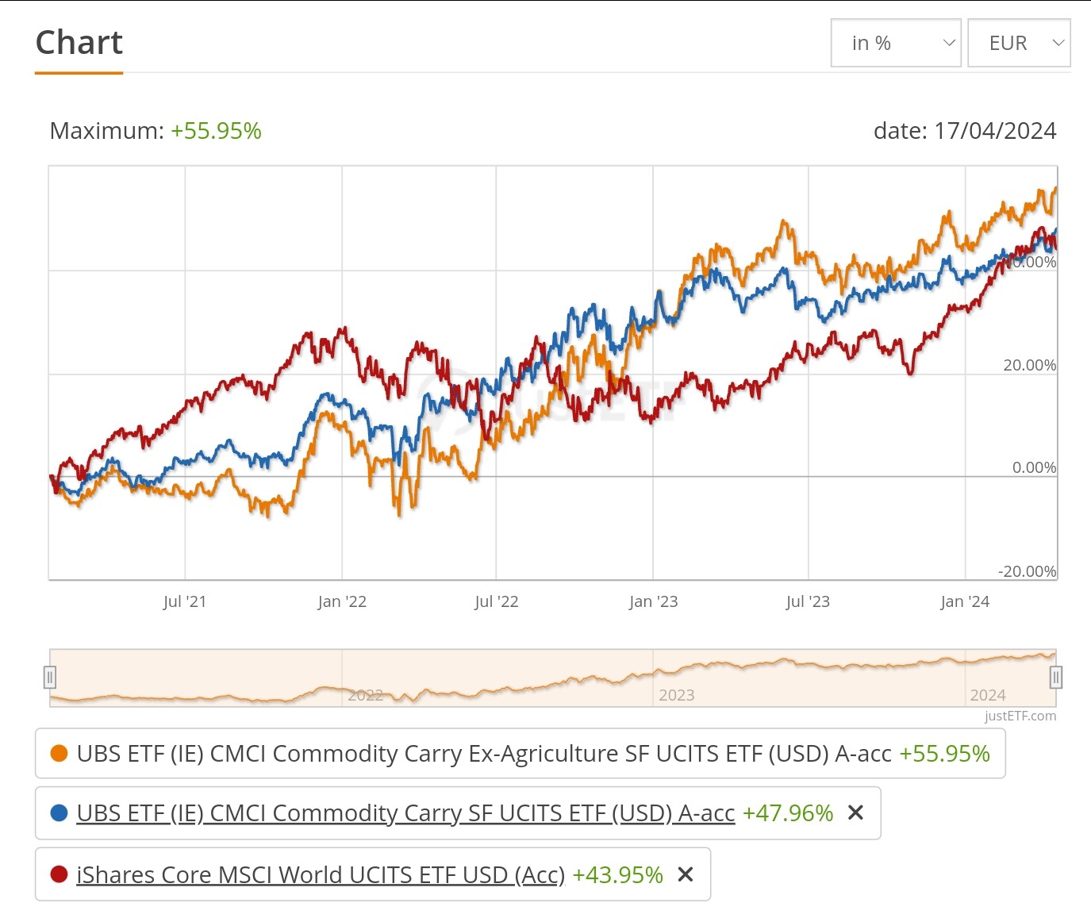Click the justETF.com credit link
Screen dimensions: 1091x918
[1020, 716]
